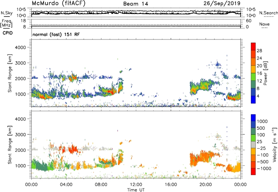Click the gray -25 to 25 velocity swatch
The width and height of the screenshot is (278, 192).
(x=253, y=145)
